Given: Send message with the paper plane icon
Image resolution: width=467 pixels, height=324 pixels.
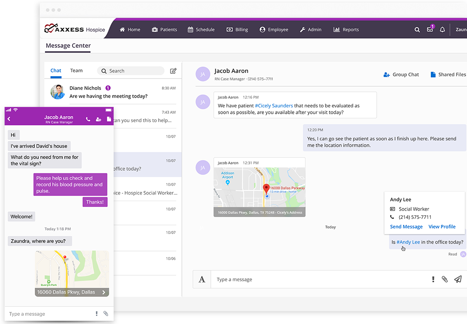Looking at the screenshot, I should (458, 279).
